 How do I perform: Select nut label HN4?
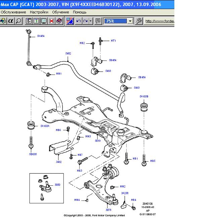pos(77,200)
